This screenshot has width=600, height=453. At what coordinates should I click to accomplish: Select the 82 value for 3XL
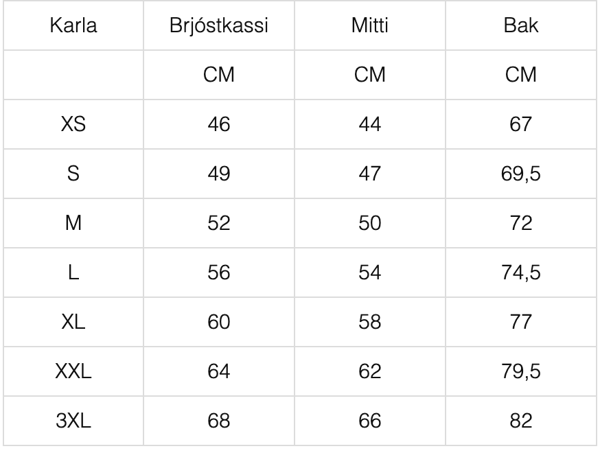(x=521, y=421)
